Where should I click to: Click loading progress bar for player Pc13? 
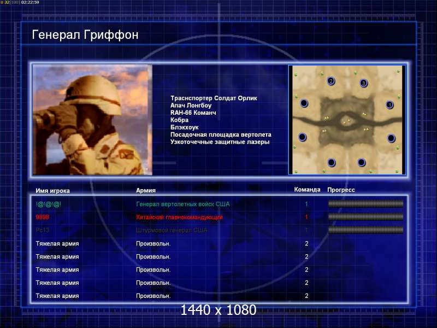pyautogui.click(x=365, y=230)
